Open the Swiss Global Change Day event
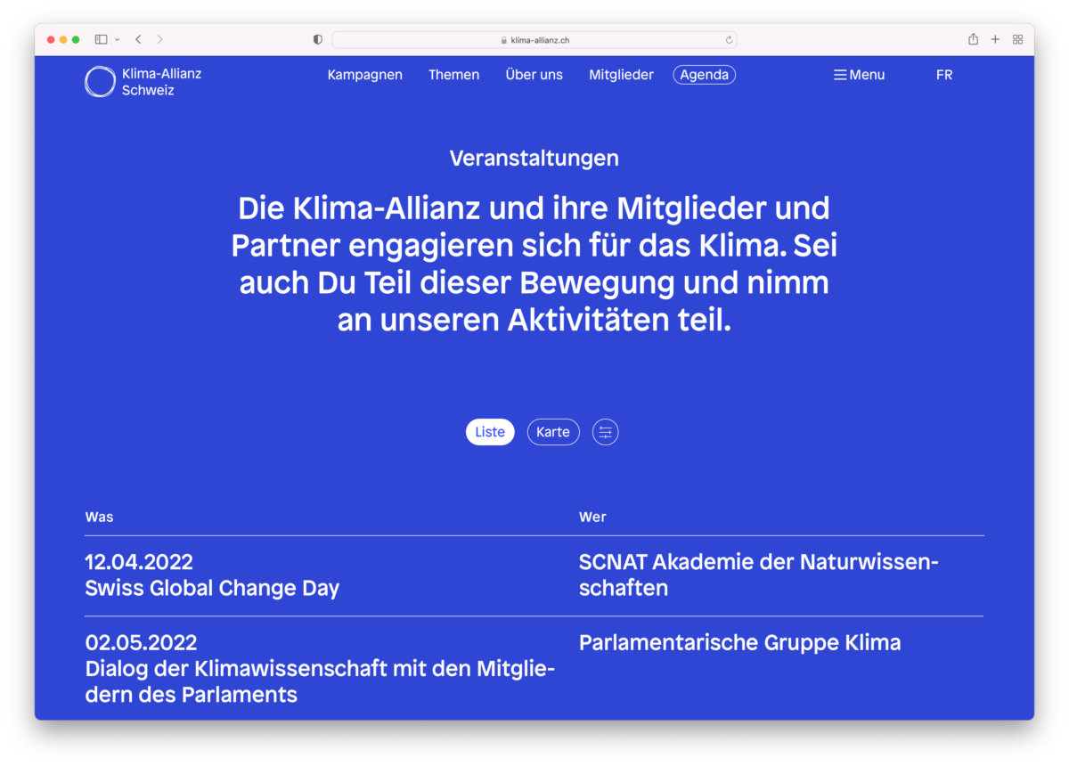1069x766 pixels. coord(212,588)
